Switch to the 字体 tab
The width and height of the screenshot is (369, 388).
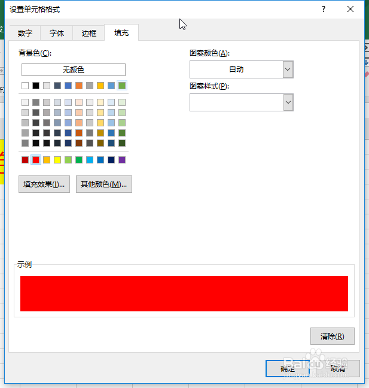tap(57, 33)
